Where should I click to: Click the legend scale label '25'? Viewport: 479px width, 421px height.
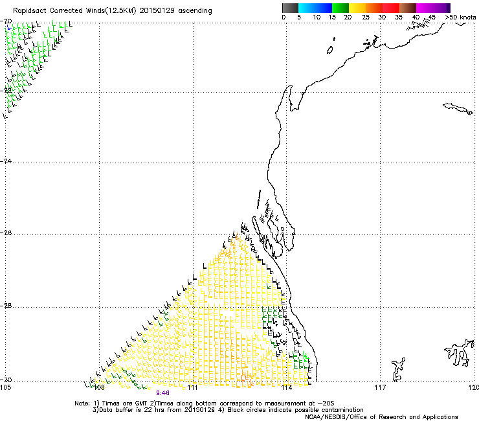[366, 17]
